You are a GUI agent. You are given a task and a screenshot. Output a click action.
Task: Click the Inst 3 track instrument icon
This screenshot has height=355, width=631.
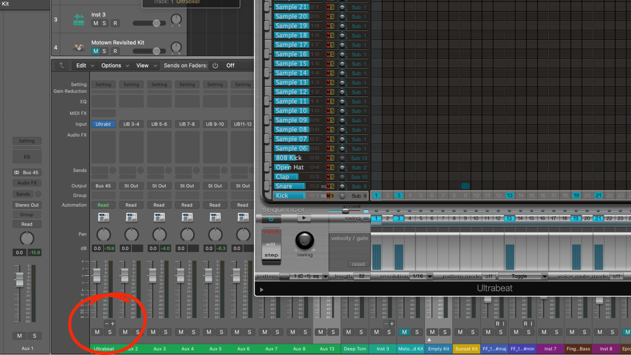[x=79, y=19]
